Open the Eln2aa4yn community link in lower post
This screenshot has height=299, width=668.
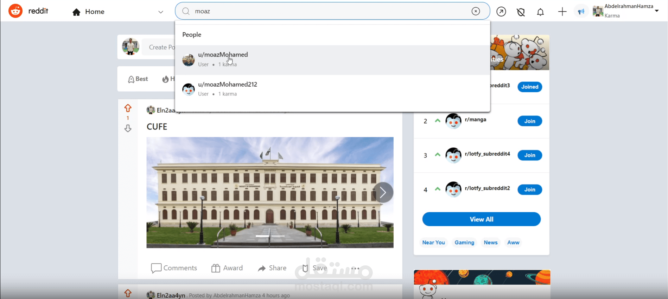tap(171, 295)
